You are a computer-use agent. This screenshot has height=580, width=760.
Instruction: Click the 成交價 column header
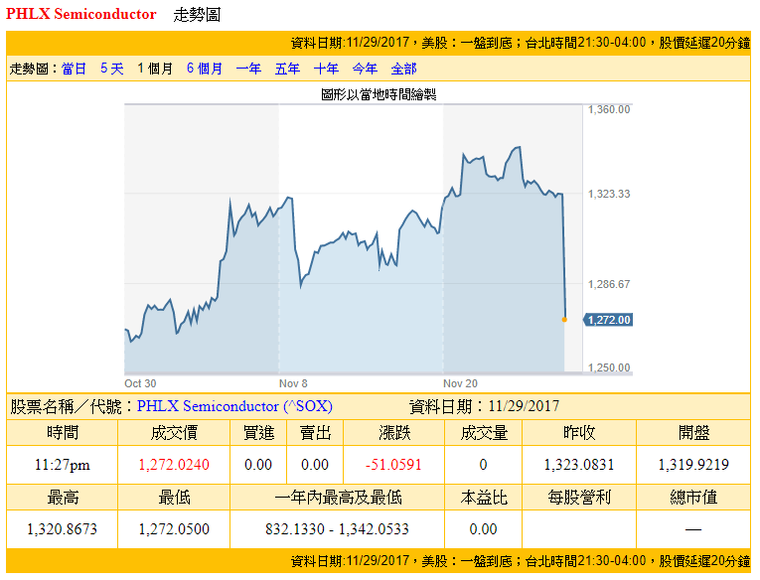click(x=174, y=433)
